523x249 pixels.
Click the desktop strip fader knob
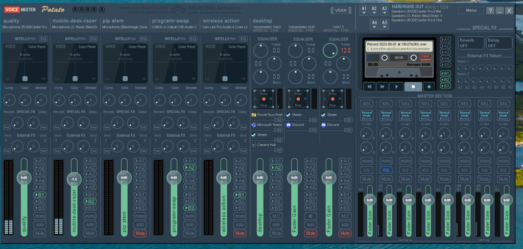pos(260,177)
